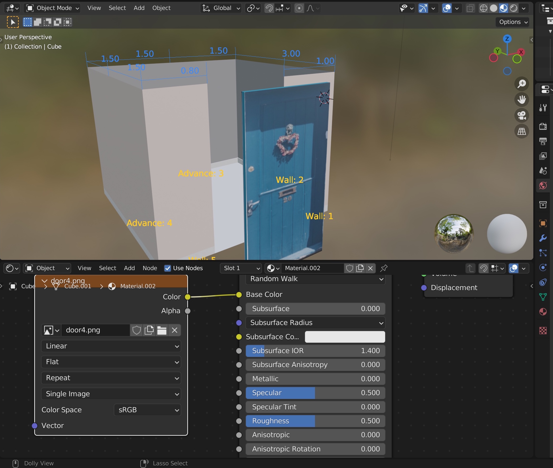Toggle fake user shield for Material.002
The height and width of the screenshot is (468, 553).
tap(349, 268)
